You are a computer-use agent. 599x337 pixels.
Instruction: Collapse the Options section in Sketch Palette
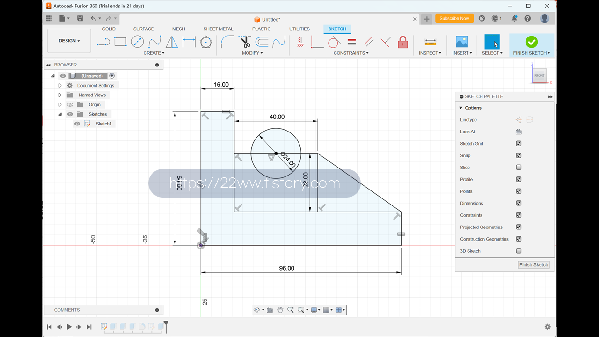point(460,108)
